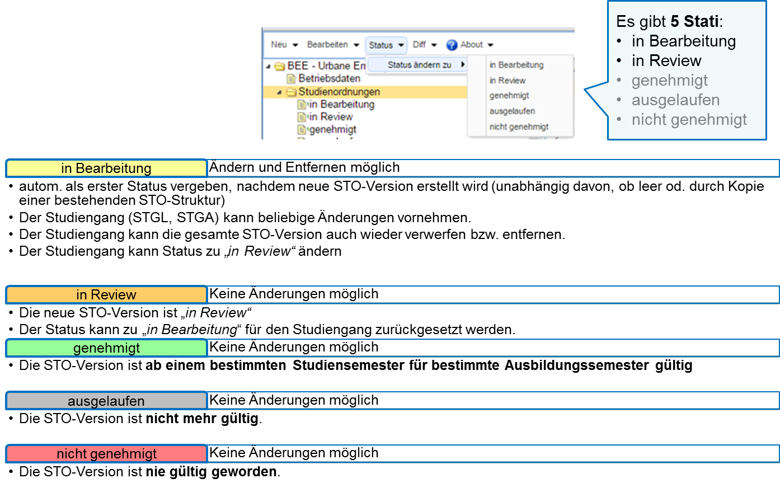Choose 'in Review' from status submenu
Image resolution: width=780 pixels, height=497 pixels.
click(x=508, y=81)
